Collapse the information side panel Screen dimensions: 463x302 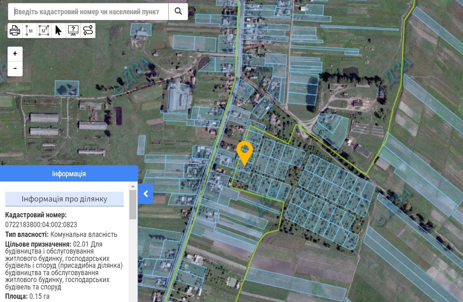click(x=145, y=193)
